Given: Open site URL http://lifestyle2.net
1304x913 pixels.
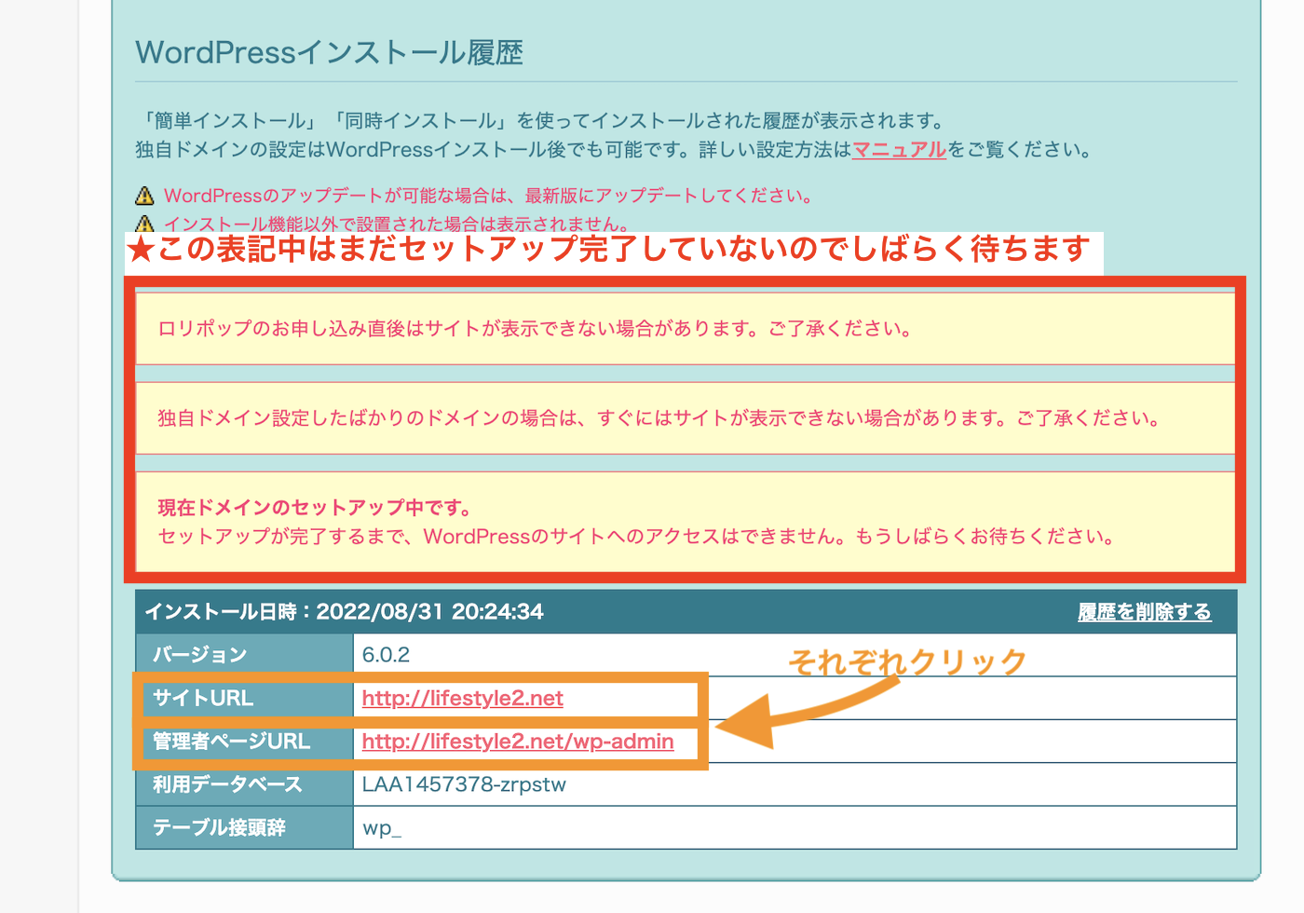Looking at the screenshot, I should coord(463,698).
